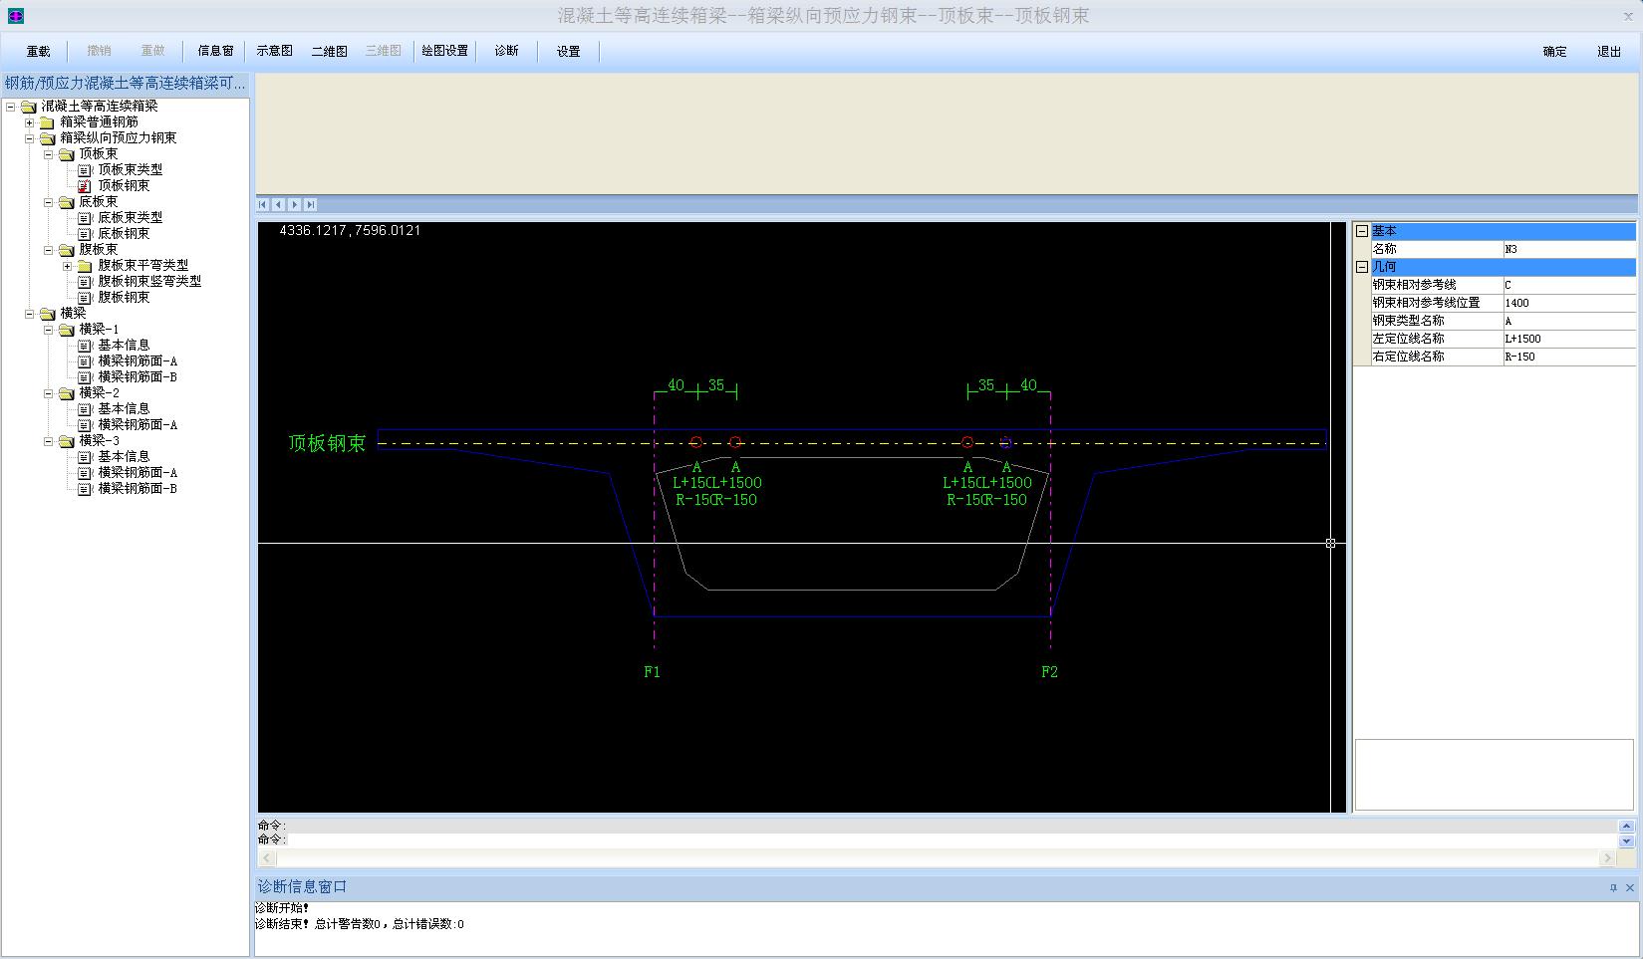Collapse the 横梁-1 node

pos(48,330)
